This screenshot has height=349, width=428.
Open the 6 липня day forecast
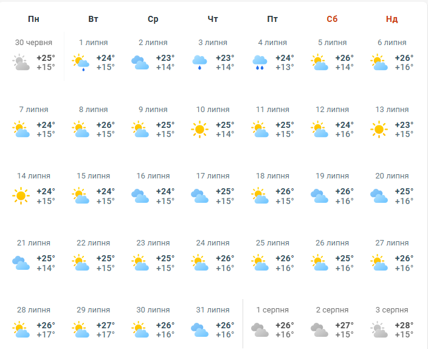[392, 43]
